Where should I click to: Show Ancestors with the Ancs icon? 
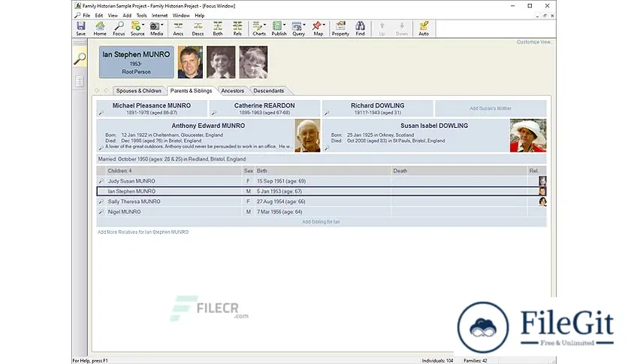(x=178, y=29)
